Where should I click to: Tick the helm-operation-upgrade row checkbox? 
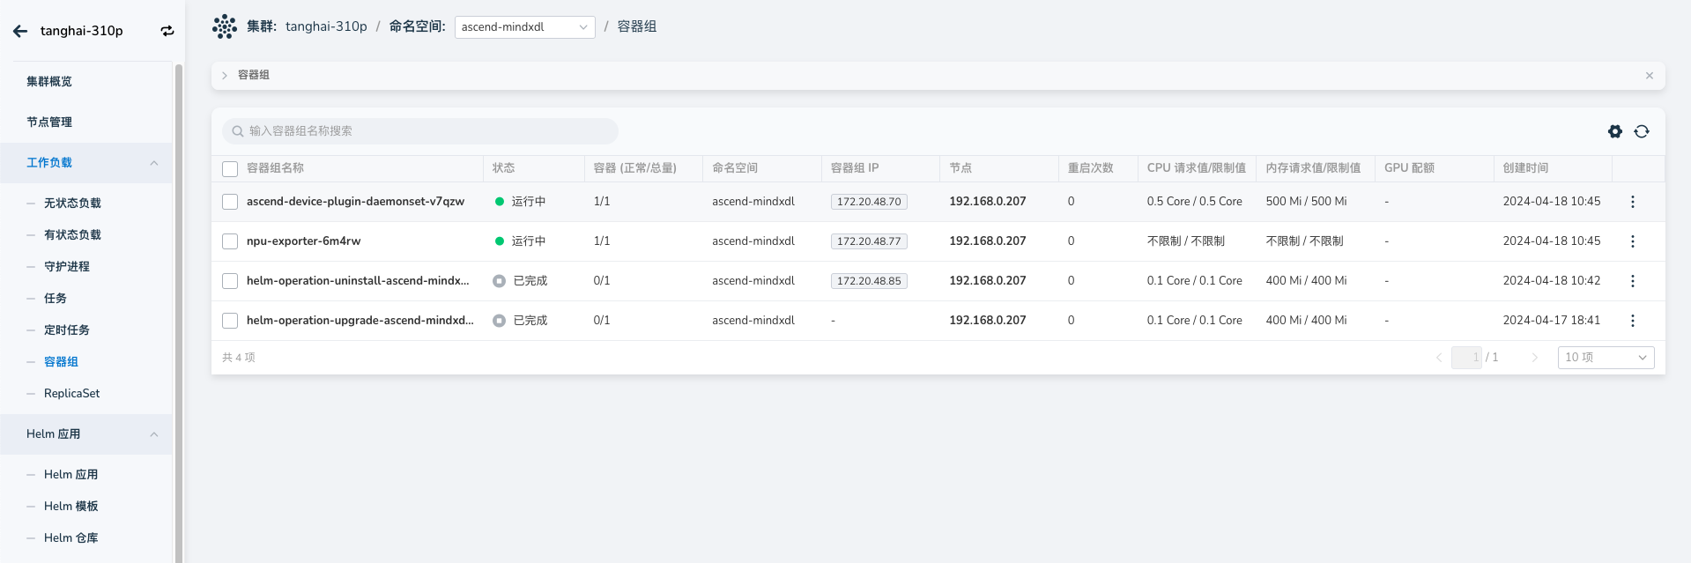230,321
